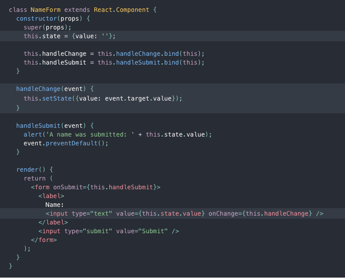Click event.preventDefault(); line

click(x=66, y=143)
